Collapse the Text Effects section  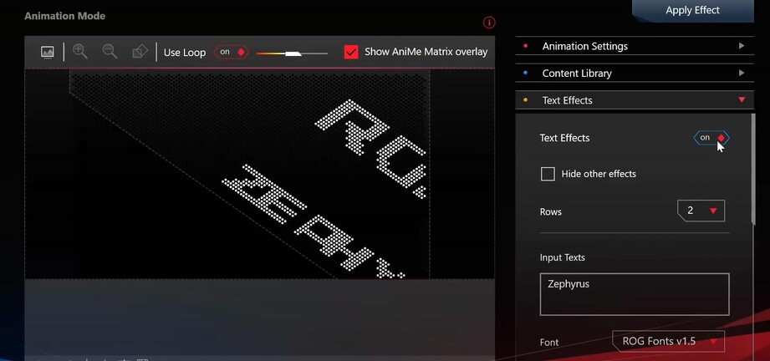[x=634, y=100]
